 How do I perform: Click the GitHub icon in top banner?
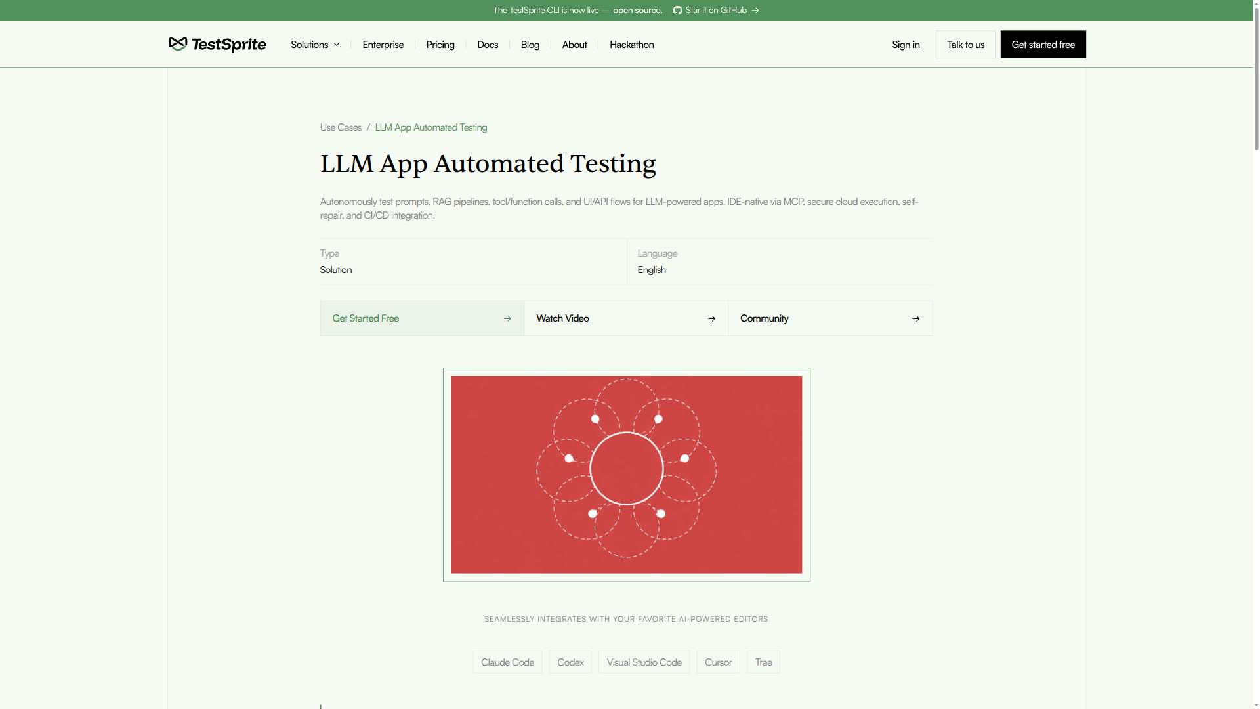[677, 11]
